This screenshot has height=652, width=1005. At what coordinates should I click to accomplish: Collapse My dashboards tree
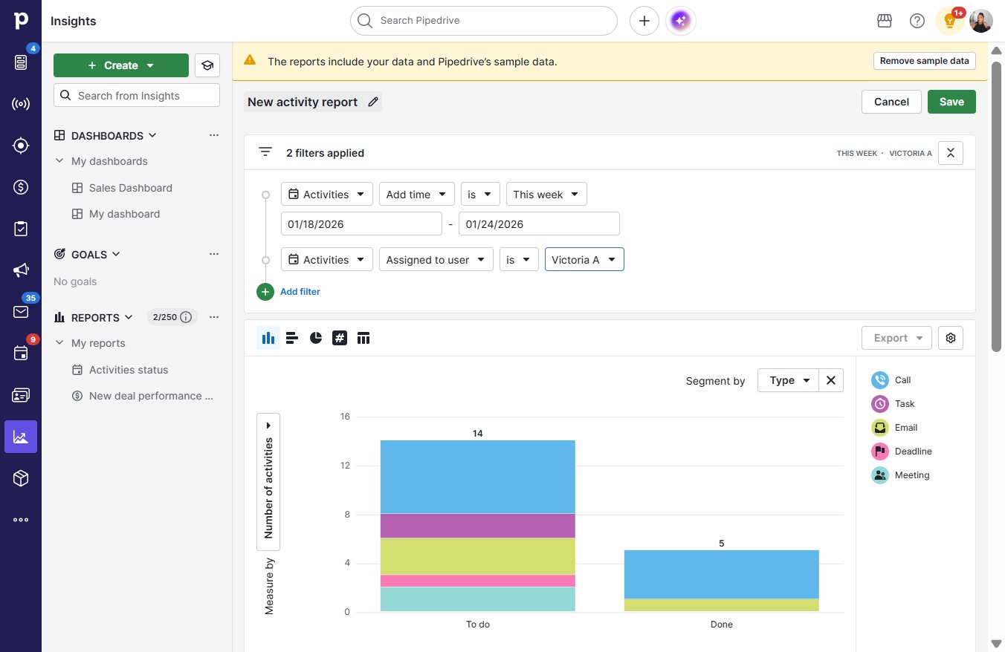click(x=59, y=161)
